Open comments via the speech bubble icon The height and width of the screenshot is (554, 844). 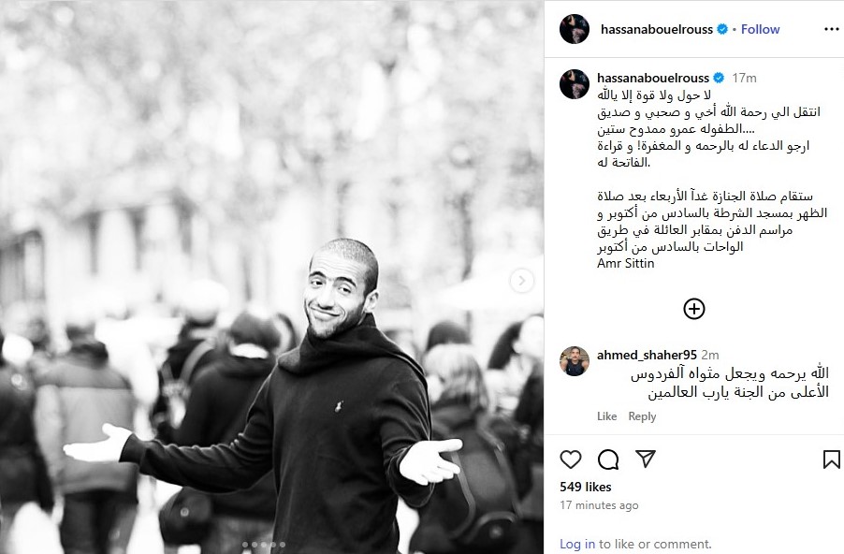[x=608, y=459]
